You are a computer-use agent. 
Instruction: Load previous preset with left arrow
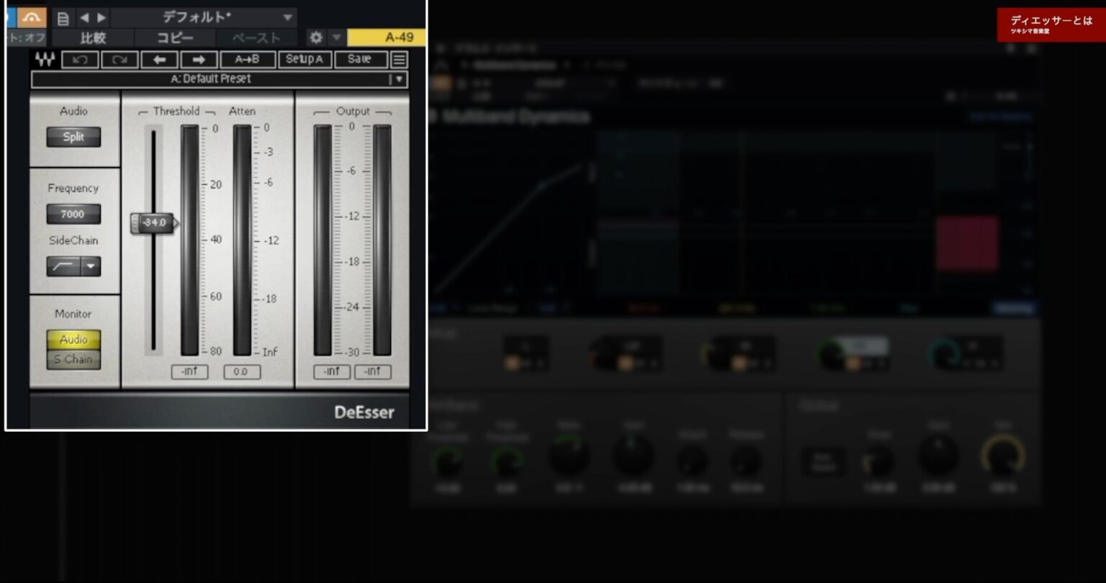click(159, 59)
